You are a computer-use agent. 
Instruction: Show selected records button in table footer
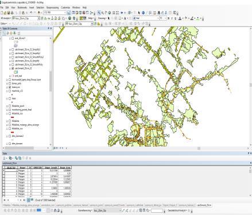32,200
